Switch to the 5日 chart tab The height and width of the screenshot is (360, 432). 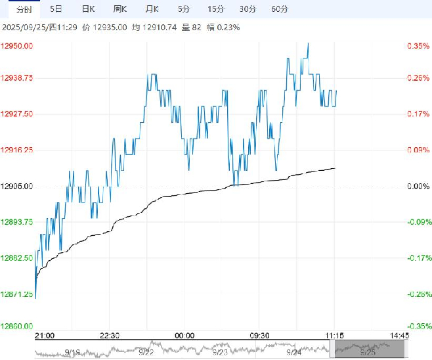point(56,9)
